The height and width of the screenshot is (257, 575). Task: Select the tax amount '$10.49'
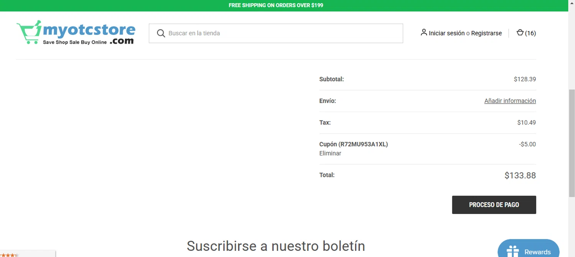(526, 123)
